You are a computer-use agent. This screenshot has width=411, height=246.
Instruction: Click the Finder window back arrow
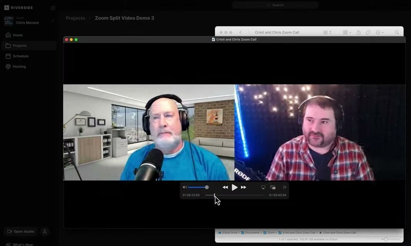(240, 32)
